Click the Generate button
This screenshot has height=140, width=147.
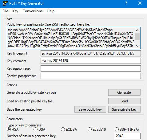tap(124, 93)
